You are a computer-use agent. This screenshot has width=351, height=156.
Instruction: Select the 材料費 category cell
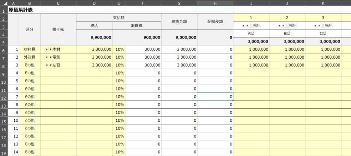coord(29,49)
